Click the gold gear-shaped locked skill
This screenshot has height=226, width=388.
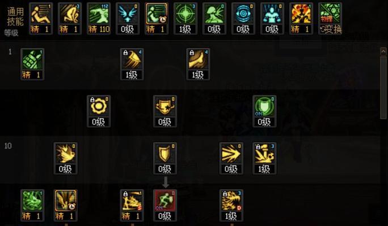click(x=99, y=111)
